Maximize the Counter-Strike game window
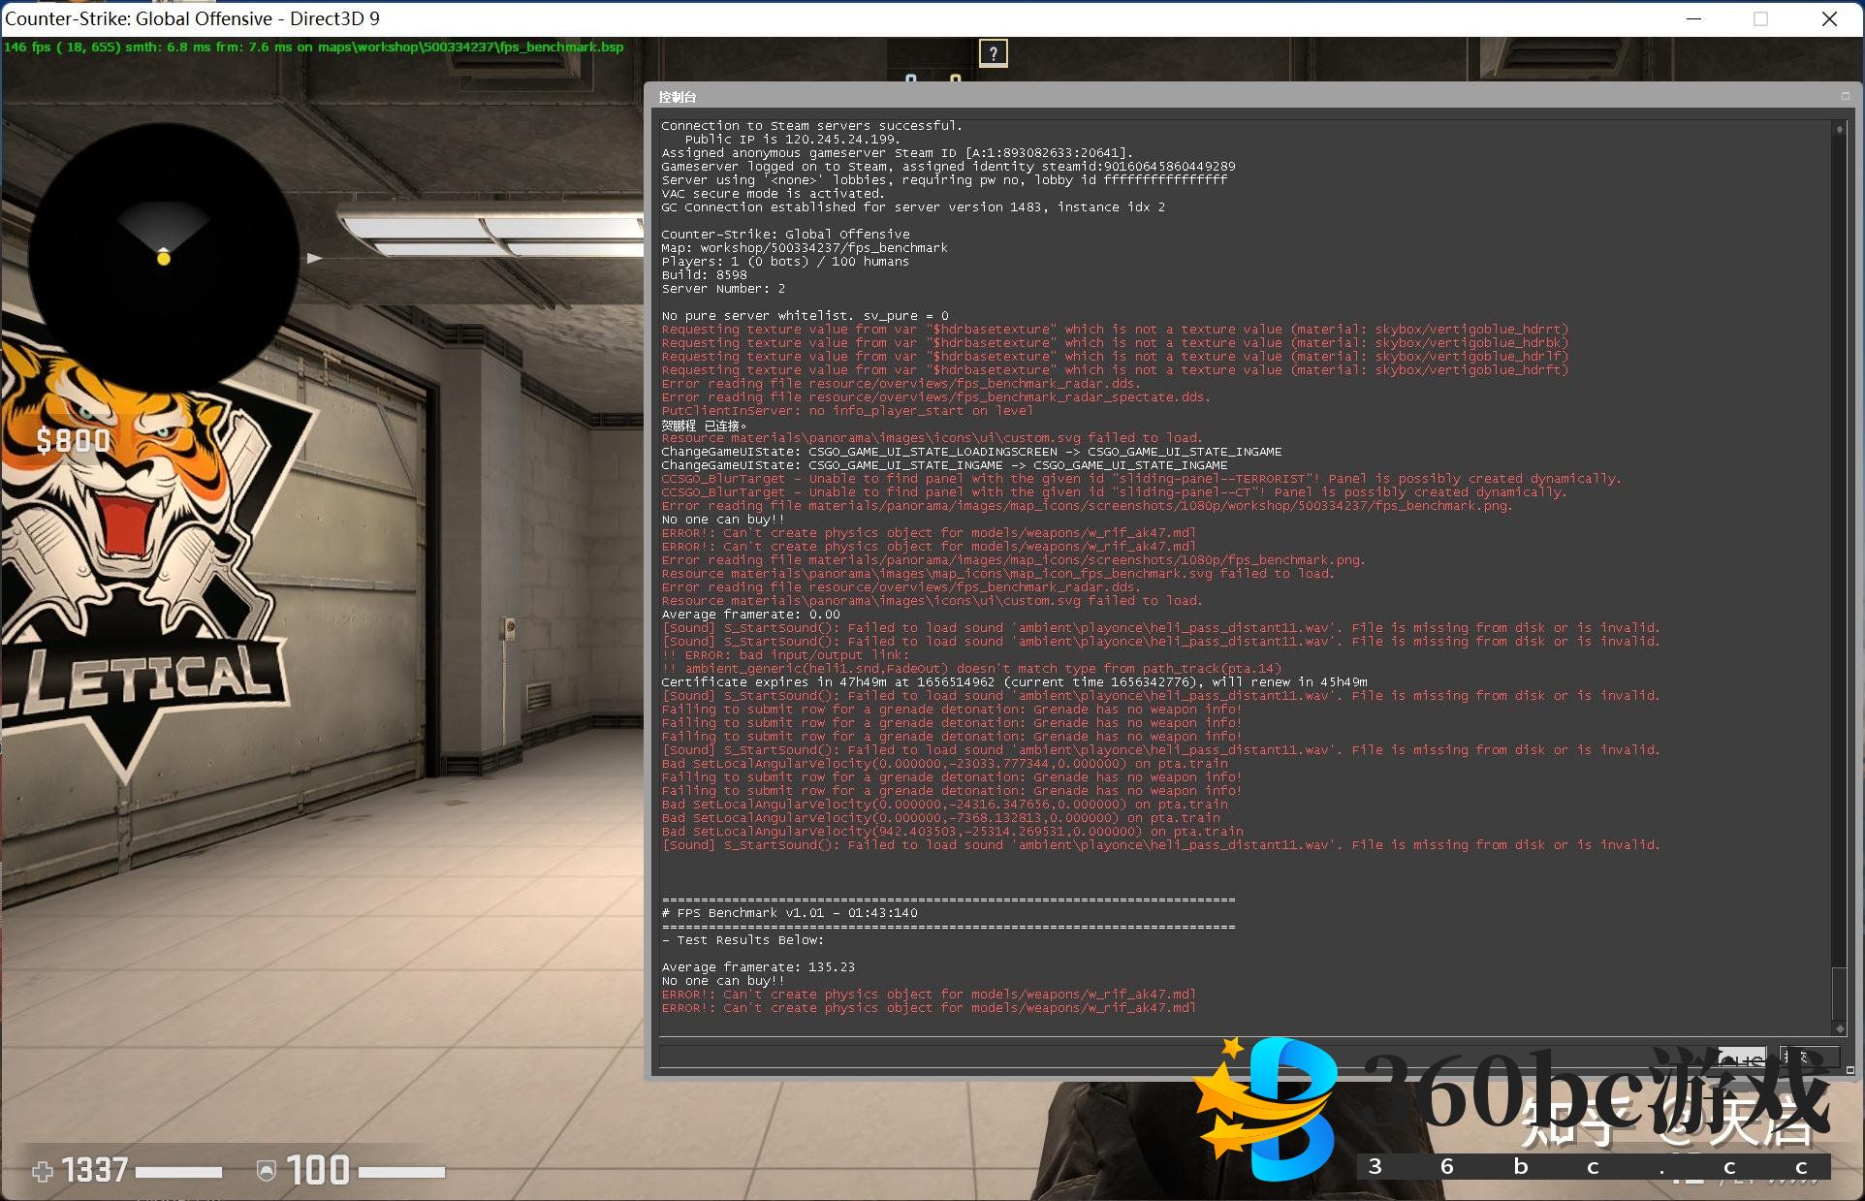Image resolution: width=1865 pixels, height=1201 pixels. pyautogui.click(x=1760, y=18)
